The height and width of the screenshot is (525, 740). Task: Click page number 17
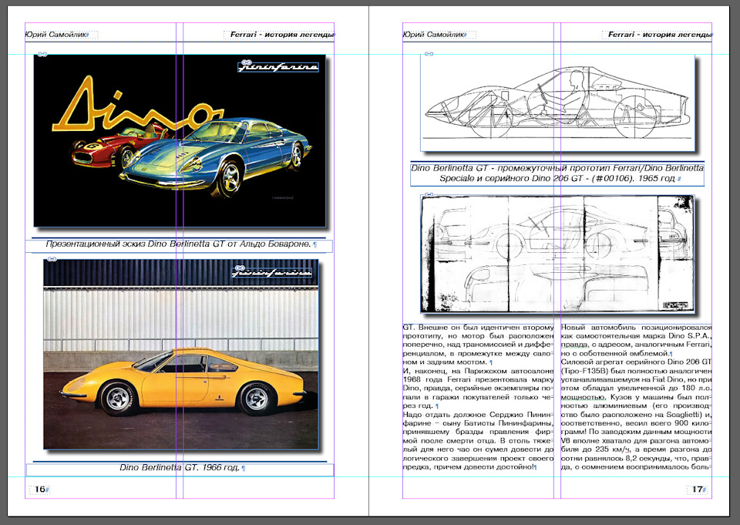tap(697, 489)
